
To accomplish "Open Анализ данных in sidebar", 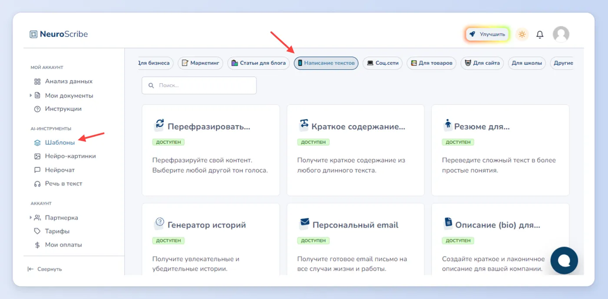I will click(69, 81).
